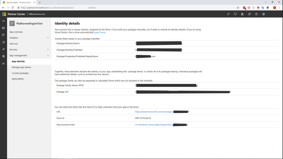Screen dimensions: 283x159
Task: Click the App management label
Action: [18, 56]
